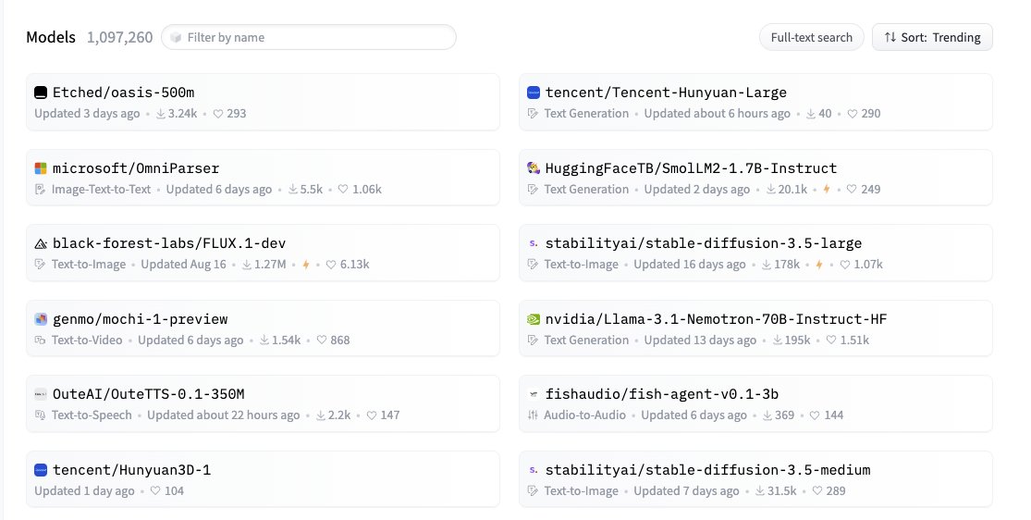Open OuteAI/OuteTTS-0.1-350M model
Image resolution: width=1031 pixels, height=520 pixels.
(x=149, y=394)
